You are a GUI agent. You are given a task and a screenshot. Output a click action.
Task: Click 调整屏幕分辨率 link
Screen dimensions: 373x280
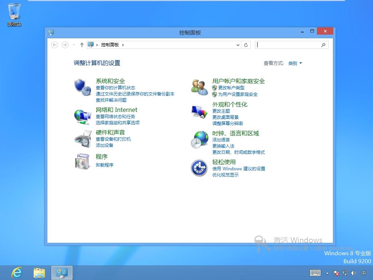click(x=228, y=123)
